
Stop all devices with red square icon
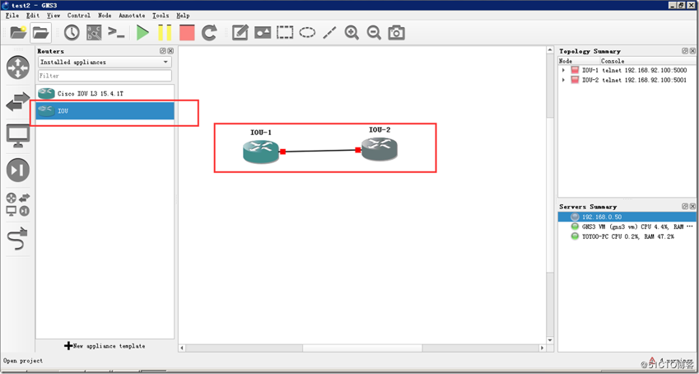click(x=187, y=33)
